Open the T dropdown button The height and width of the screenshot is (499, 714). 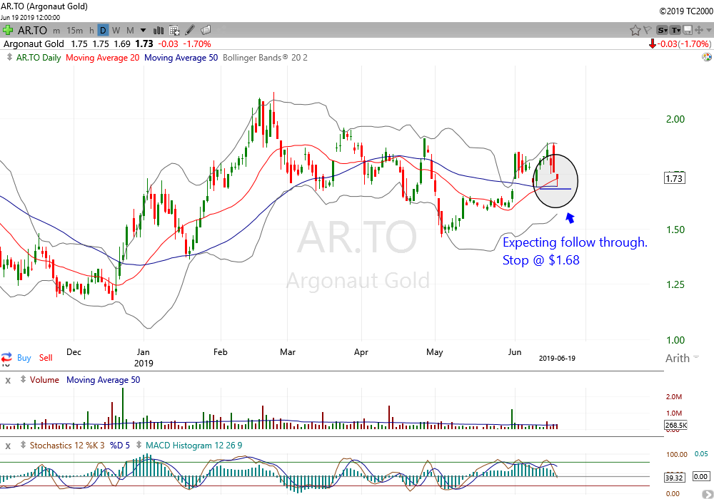click(x=675, y=31)
